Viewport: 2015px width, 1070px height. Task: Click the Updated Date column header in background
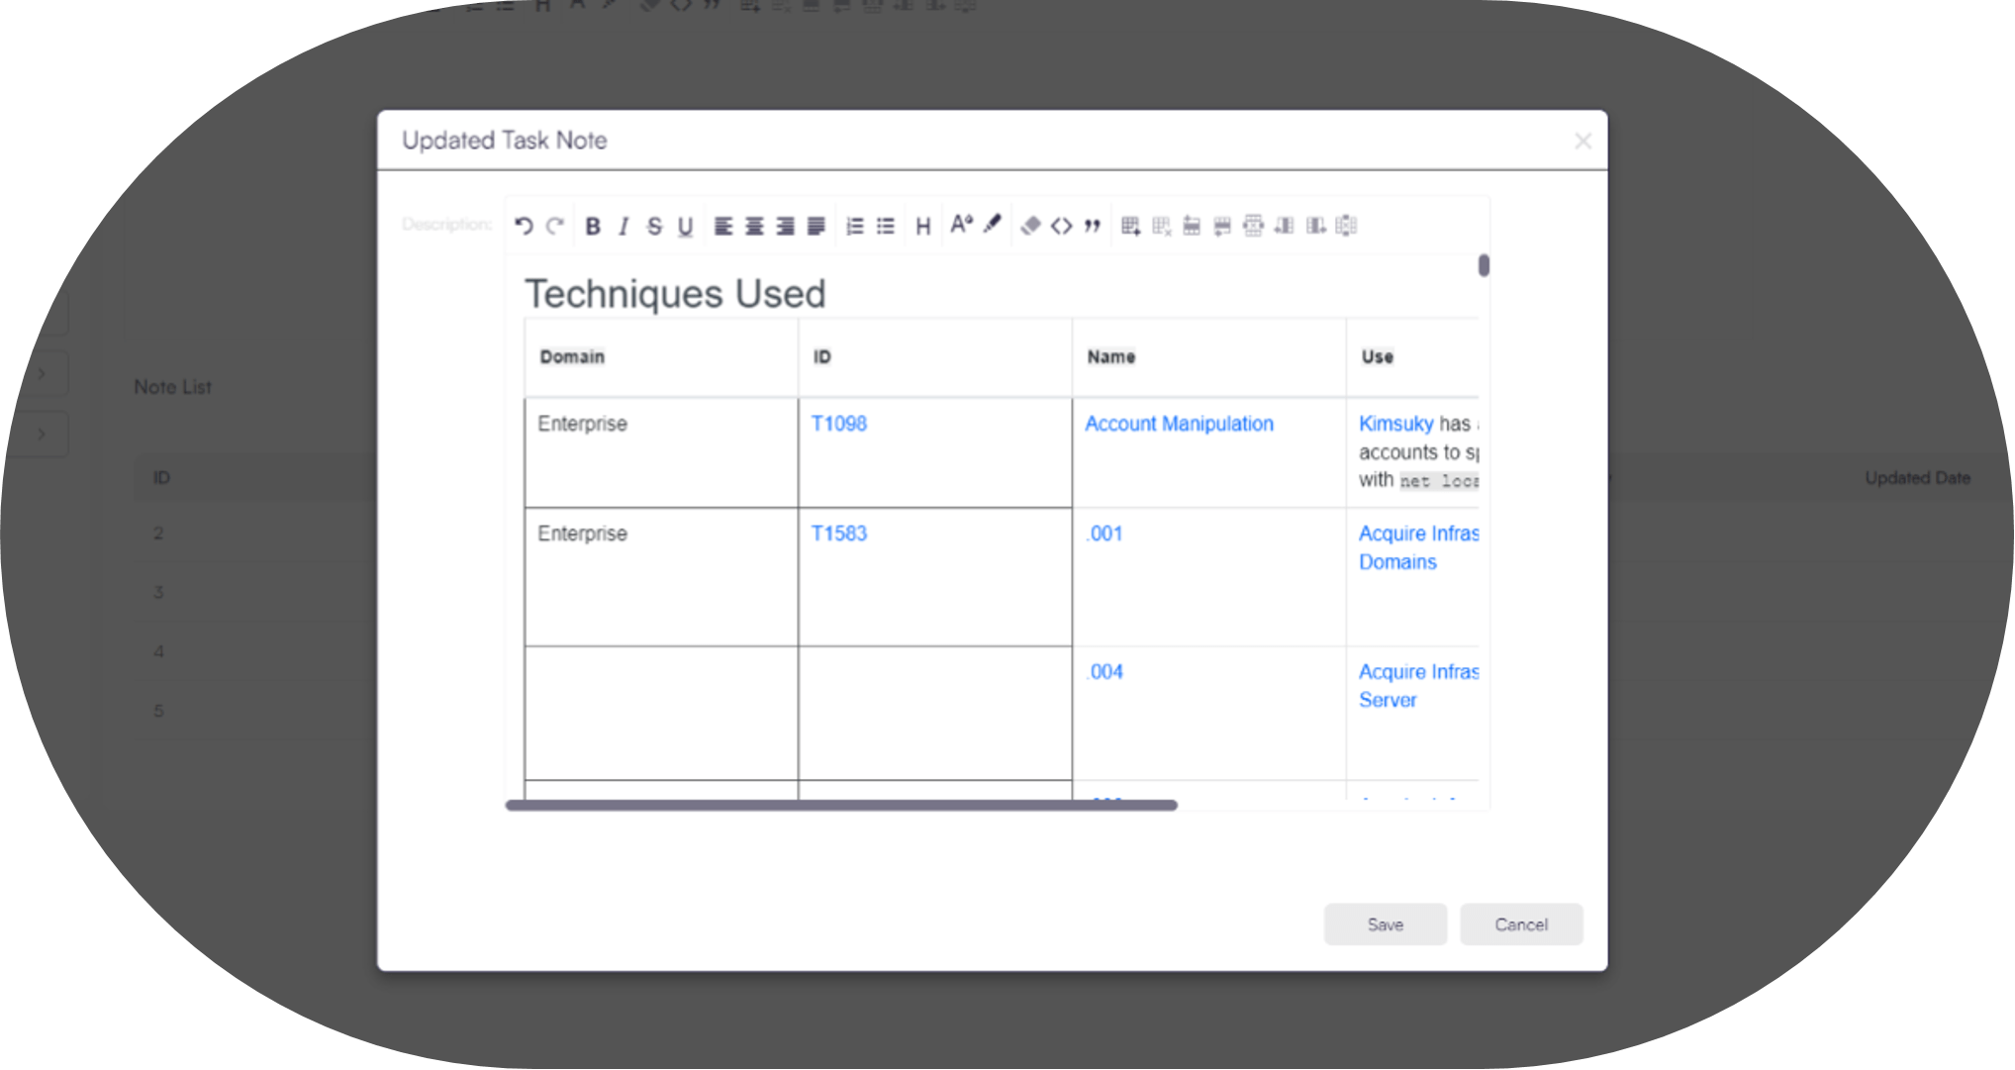(1917, 478)
